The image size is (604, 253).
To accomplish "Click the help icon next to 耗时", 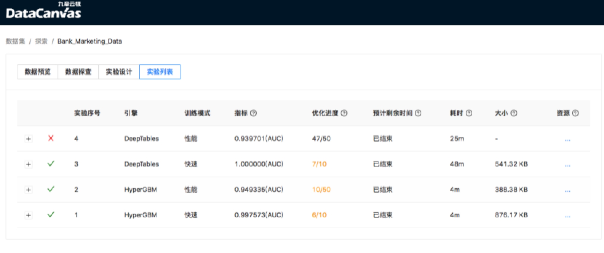I will click(469, 113).
